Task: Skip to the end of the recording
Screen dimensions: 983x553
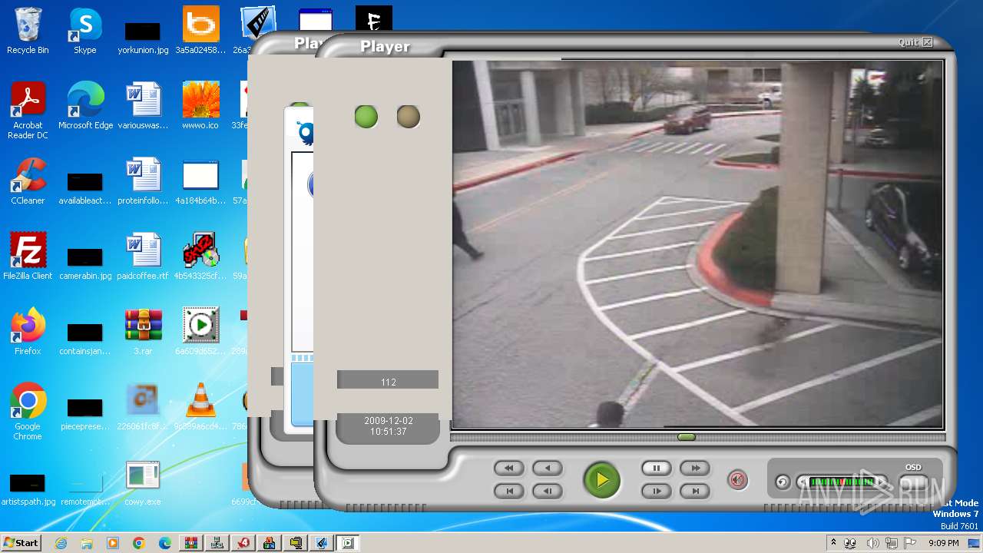Action: click(x=695, y=491)
